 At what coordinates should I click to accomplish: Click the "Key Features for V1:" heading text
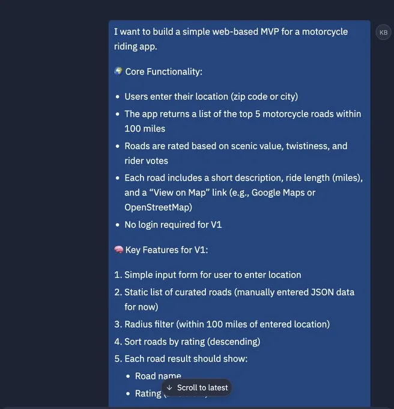[166, 250]
